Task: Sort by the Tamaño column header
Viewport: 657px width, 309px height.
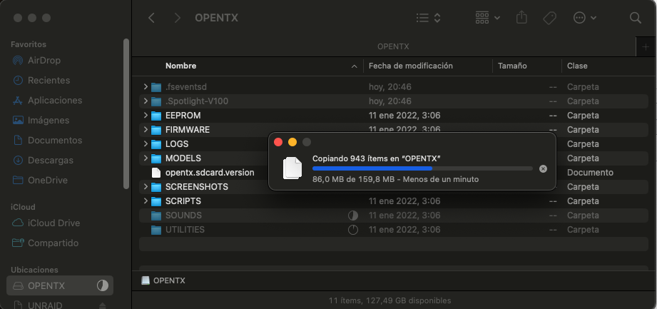Action: (512, 66)
